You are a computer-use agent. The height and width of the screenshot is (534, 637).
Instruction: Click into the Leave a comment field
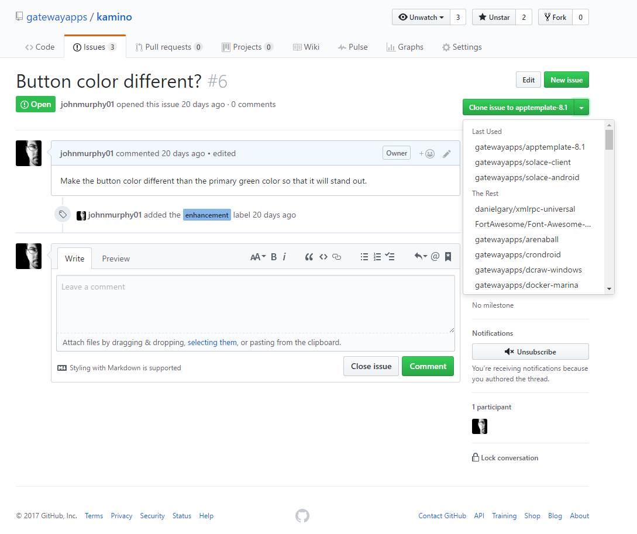[x=256, y=304]
